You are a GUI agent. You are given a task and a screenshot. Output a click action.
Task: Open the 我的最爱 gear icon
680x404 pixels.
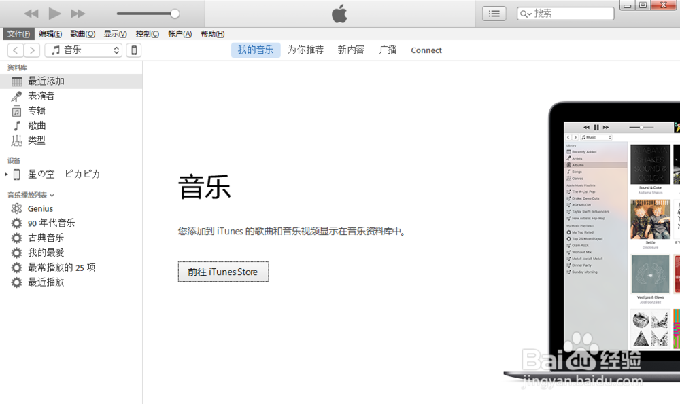click(16, 253)
